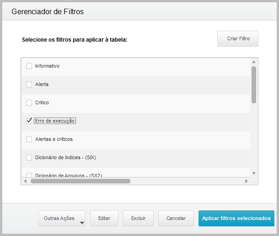Open the Outras Ações dropdown menu
Image resolution: width=279 pixels, height=236 pixels.
tap(62, 219)
